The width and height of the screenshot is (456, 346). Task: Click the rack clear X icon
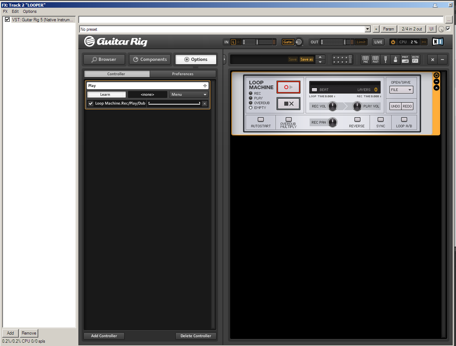(432, 59)
